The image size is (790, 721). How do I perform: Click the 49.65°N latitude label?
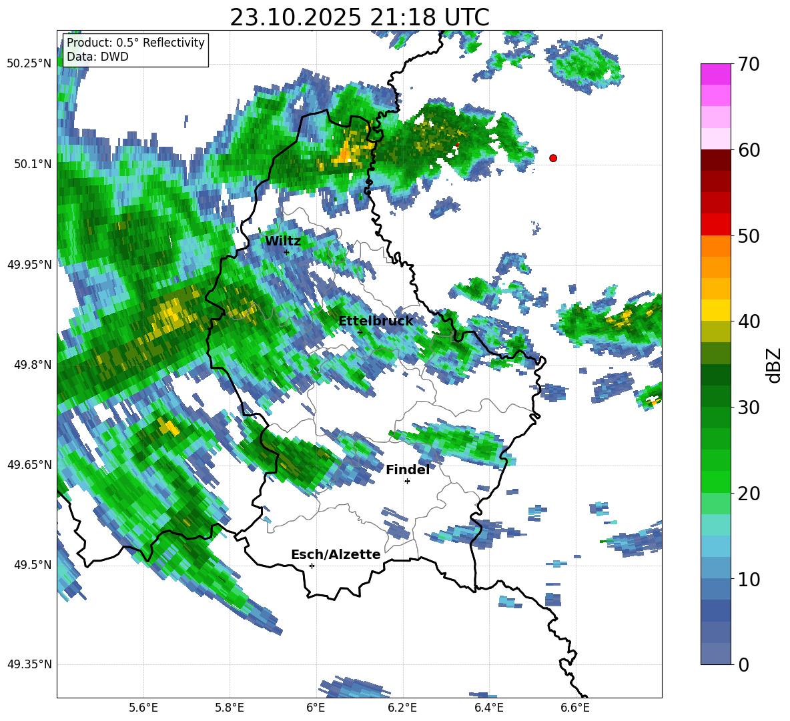29,464
